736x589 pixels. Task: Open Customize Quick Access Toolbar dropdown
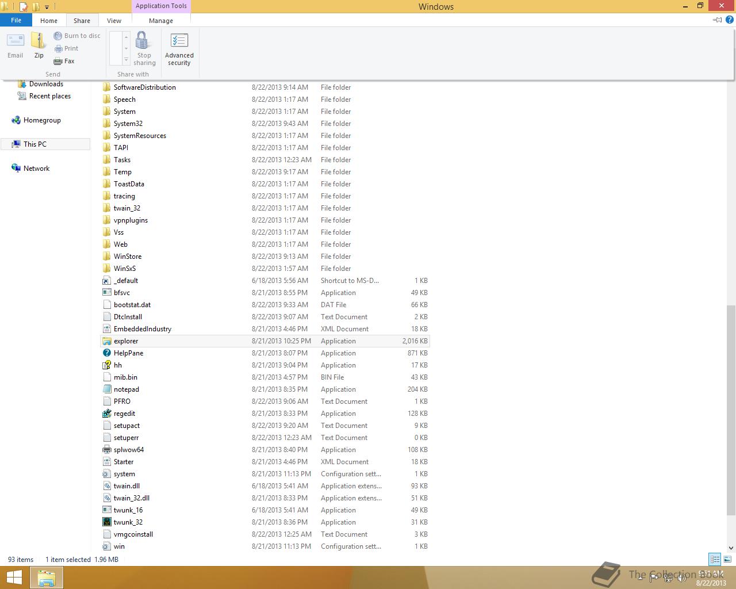click(x=47, y=7)
